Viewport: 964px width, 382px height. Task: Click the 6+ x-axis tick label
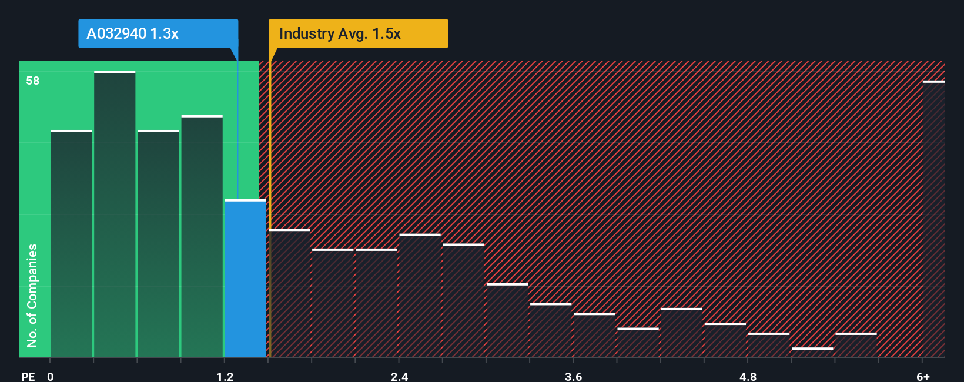[x=923, y=376]
